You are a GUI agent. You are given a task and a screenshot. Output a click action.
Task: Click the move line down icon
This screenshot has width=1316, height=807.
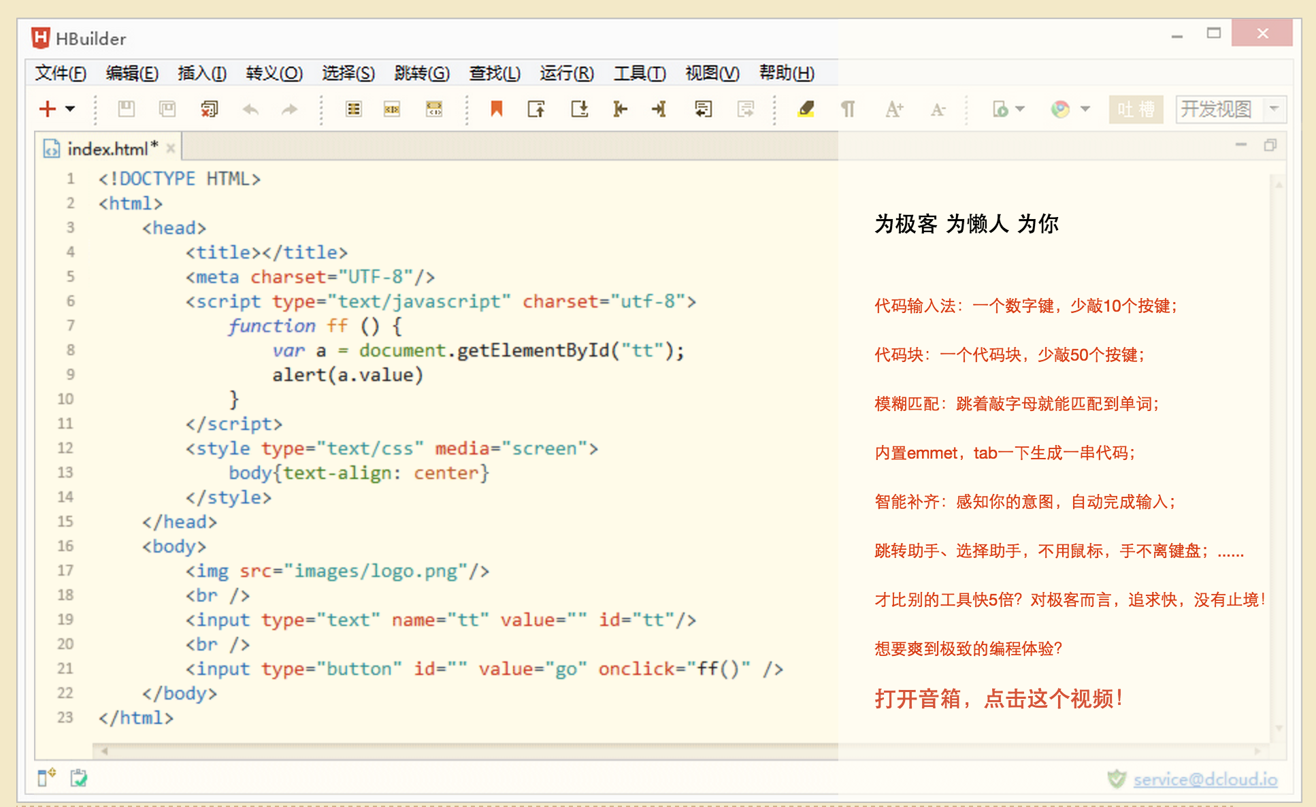pos(579,109)
